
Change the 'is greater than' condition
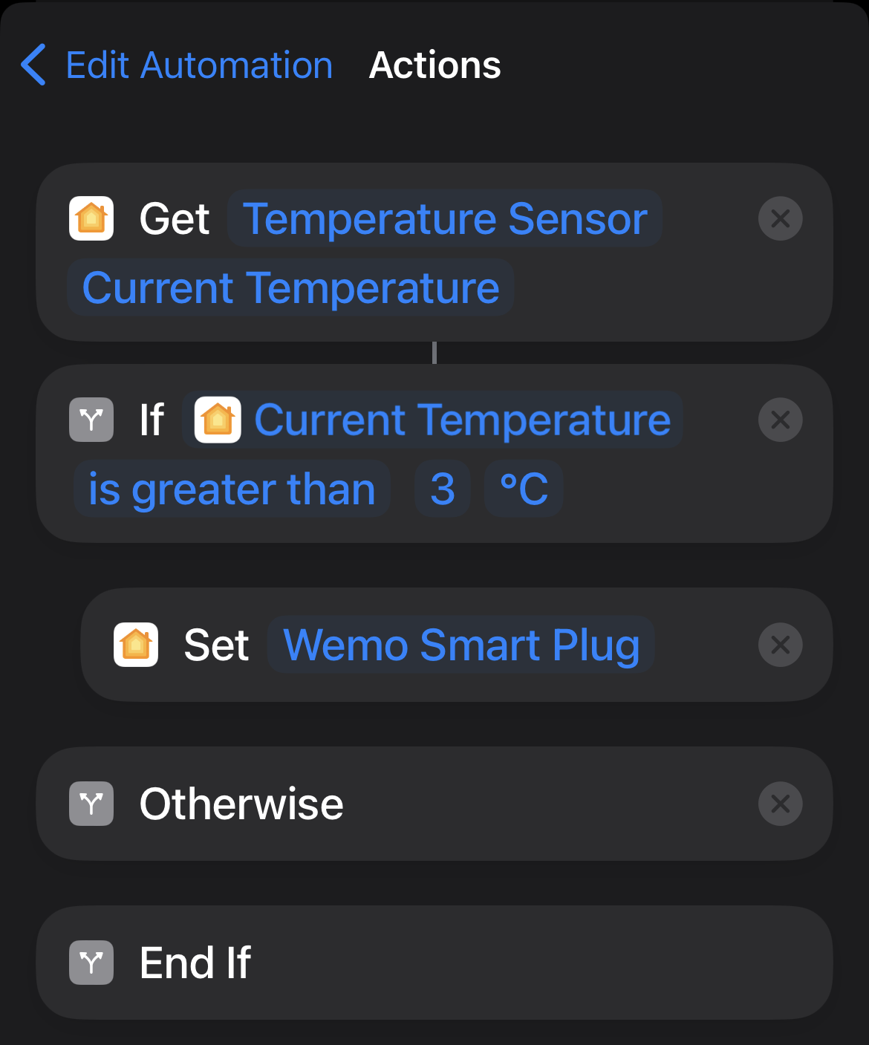tap(232, 489)
